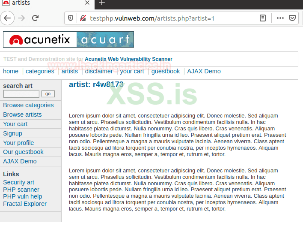
Task: Click the second Lorem ipsum paragraph
Action: 178,190
